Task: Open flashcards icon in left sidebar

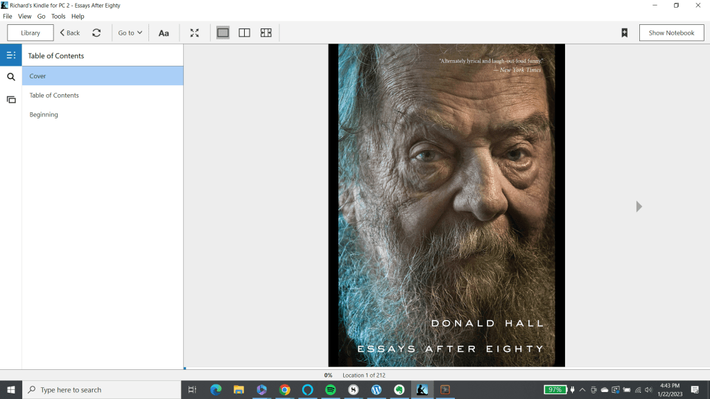Action: (x=11, y=100)
